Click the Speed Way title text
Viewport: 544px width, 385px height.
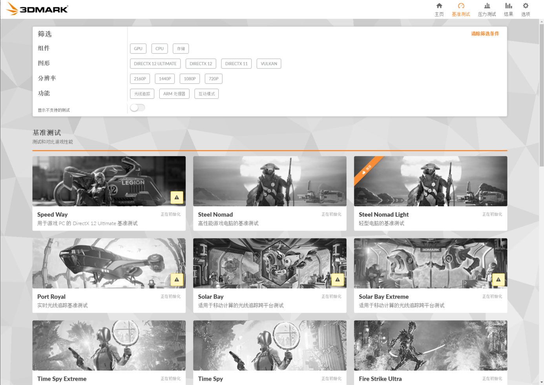coord(53,214)
